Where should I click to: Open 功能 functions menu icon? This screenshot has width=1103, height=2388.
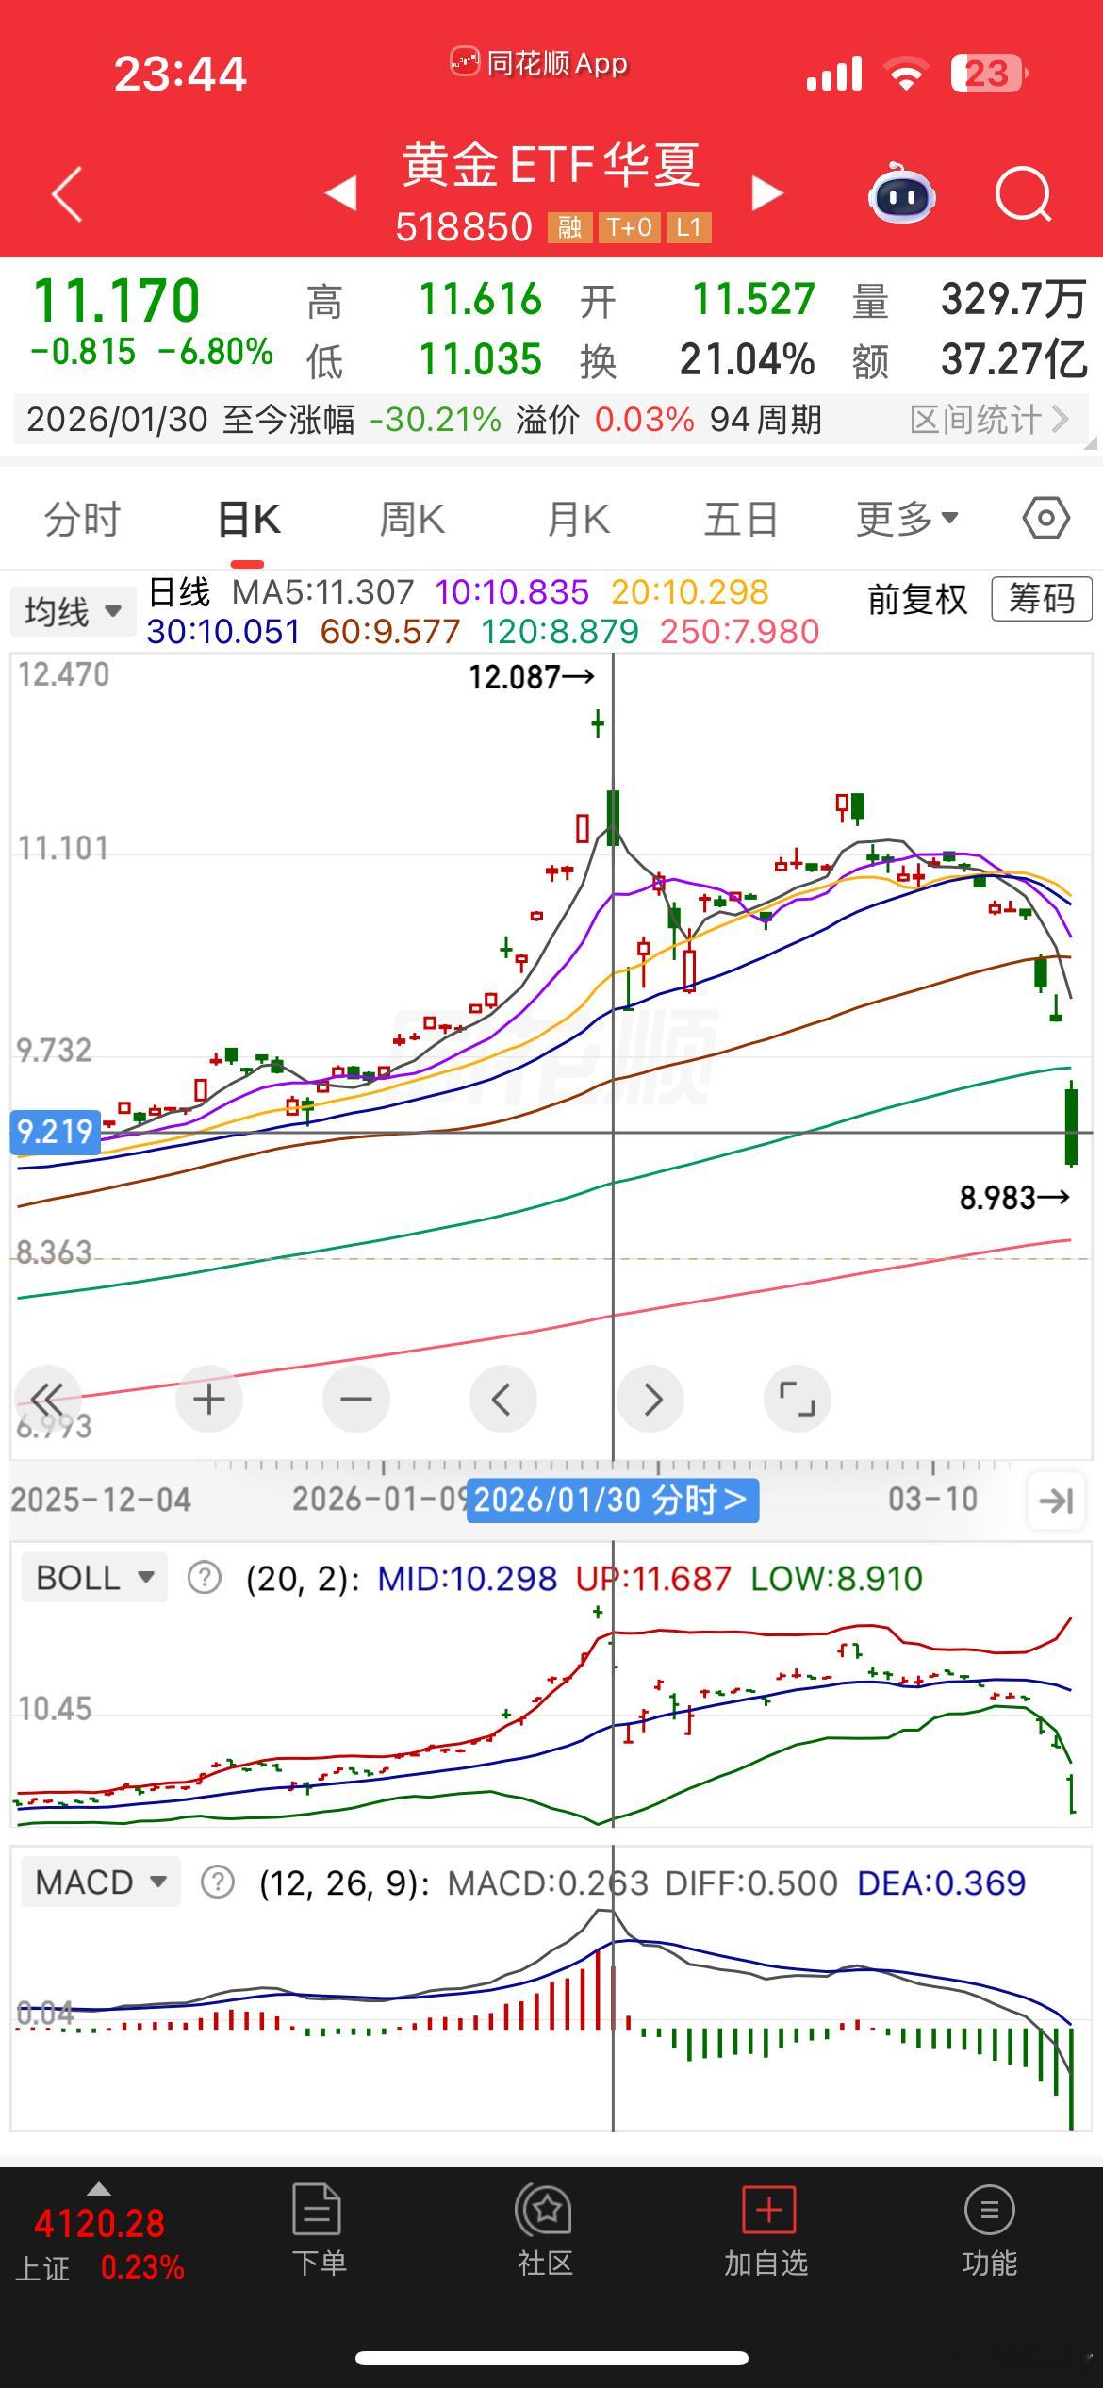pos(990,2209)
